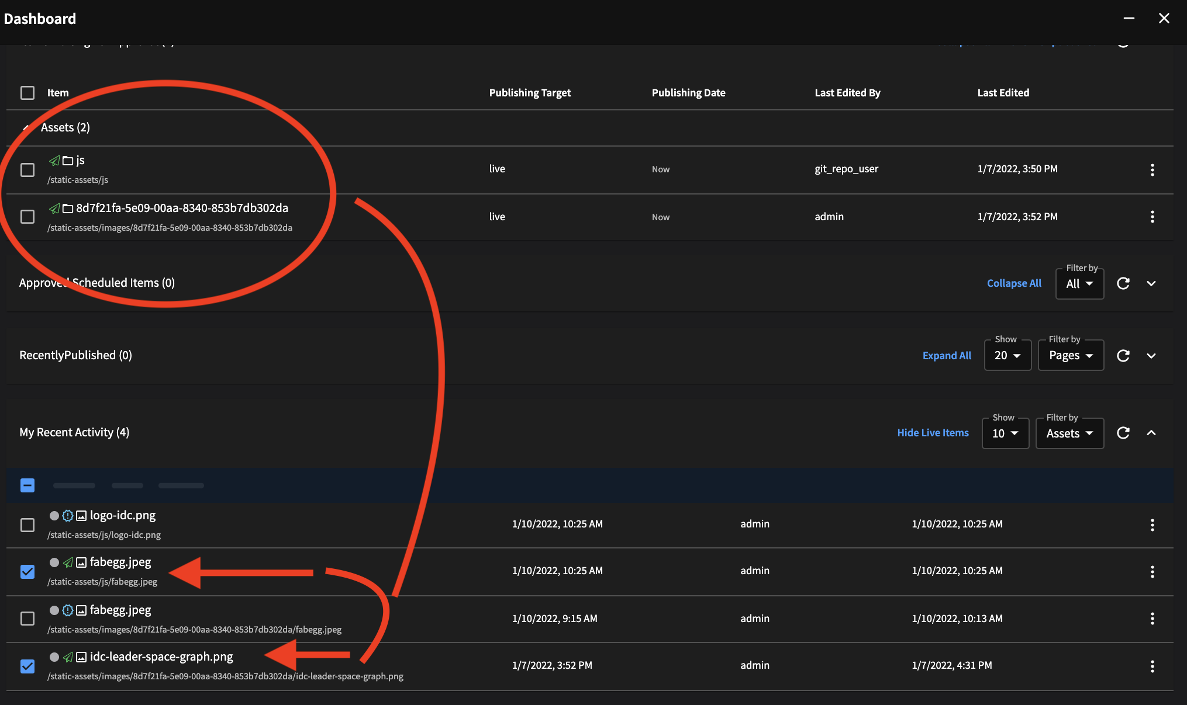Click the refresh icon in Approved Scheduled Items
1187x705 pixels.
click(1123, 283)
